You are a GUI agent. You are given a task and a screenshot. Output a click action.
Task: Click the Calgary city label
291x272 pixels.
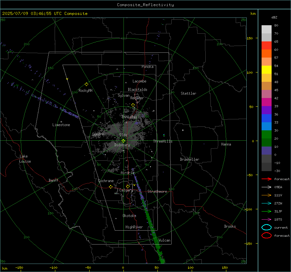pyautogui.click(x=126, y=190)
